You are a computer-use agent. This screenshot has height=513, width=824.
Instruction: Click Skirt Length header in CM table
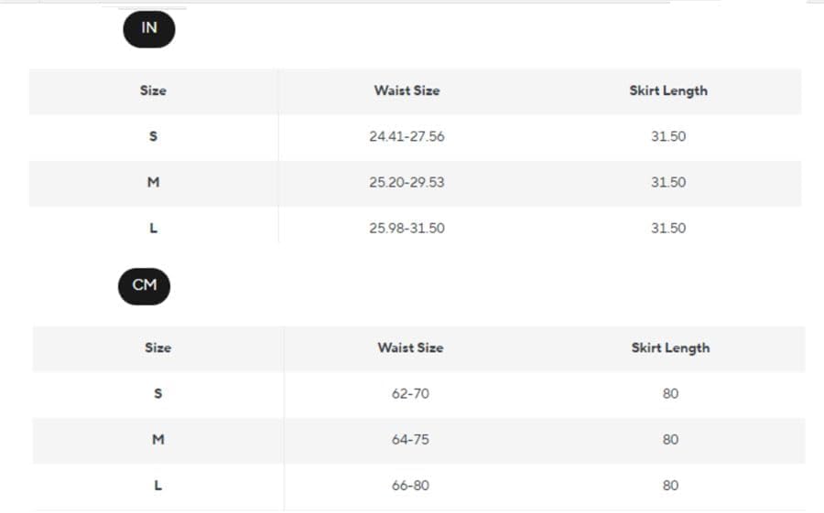click(x=670, y=347)
